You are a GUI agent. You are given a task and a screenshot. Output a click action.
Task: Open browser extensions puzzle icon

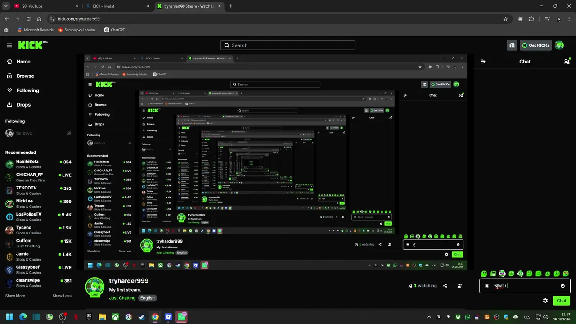pyautogui.click(x=531, y=19)
